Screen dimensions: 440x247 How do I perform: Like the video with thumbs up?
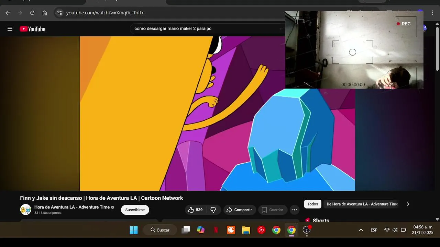[x=195, y=210]
